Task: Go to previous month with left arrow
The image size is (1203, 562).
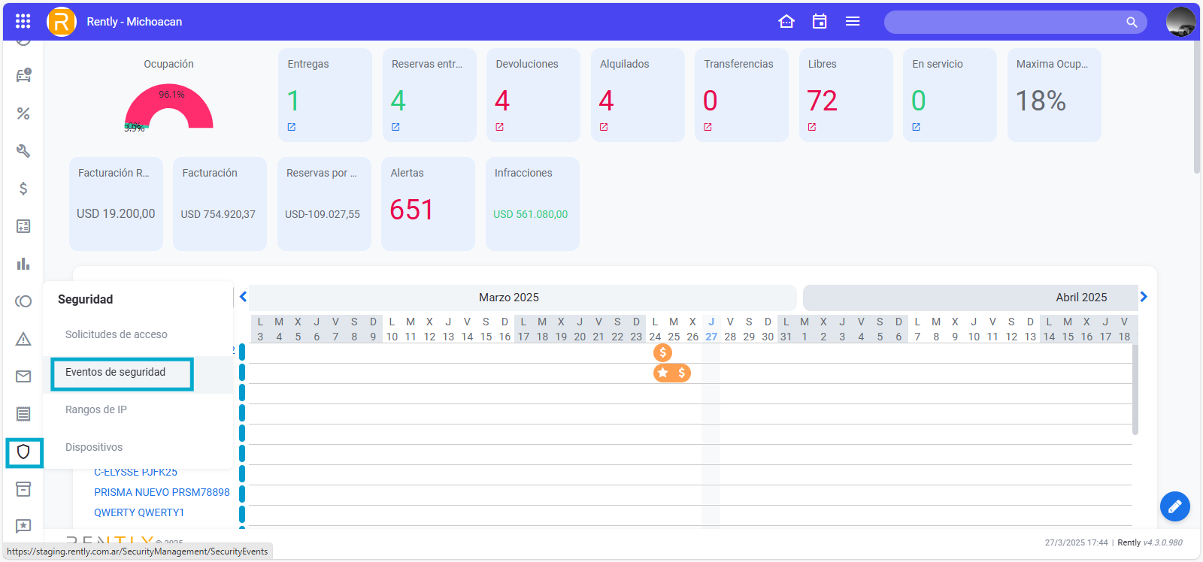Action: 244,297
